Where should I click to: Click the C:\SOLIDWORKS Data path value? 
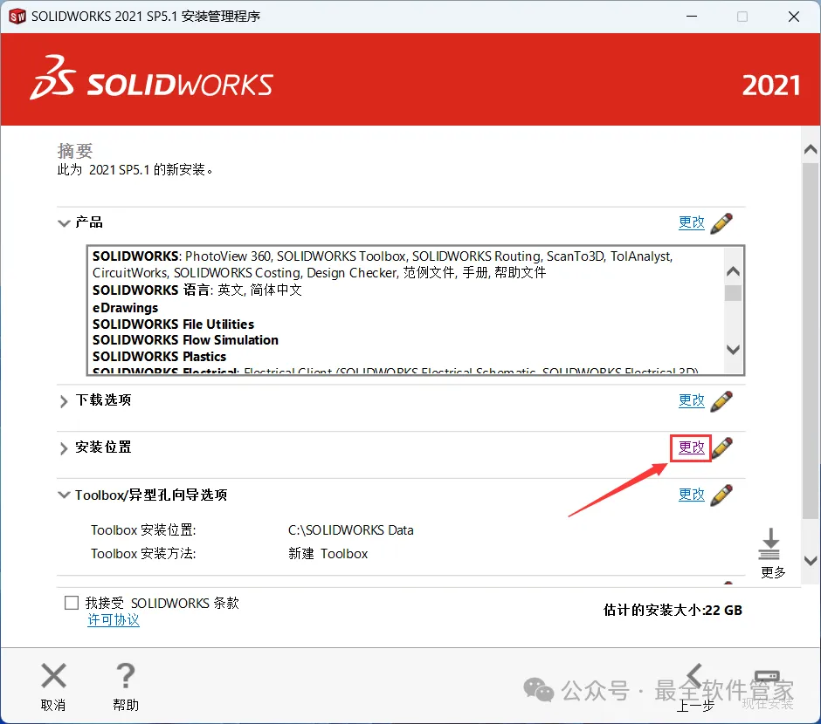[351, 530]
